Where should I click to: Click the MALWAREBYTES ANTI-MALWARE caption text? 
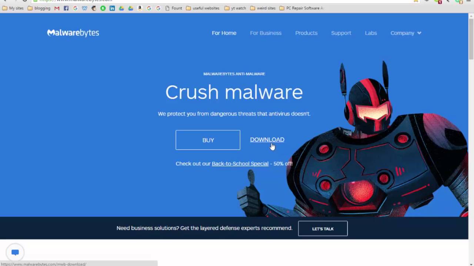234,74
